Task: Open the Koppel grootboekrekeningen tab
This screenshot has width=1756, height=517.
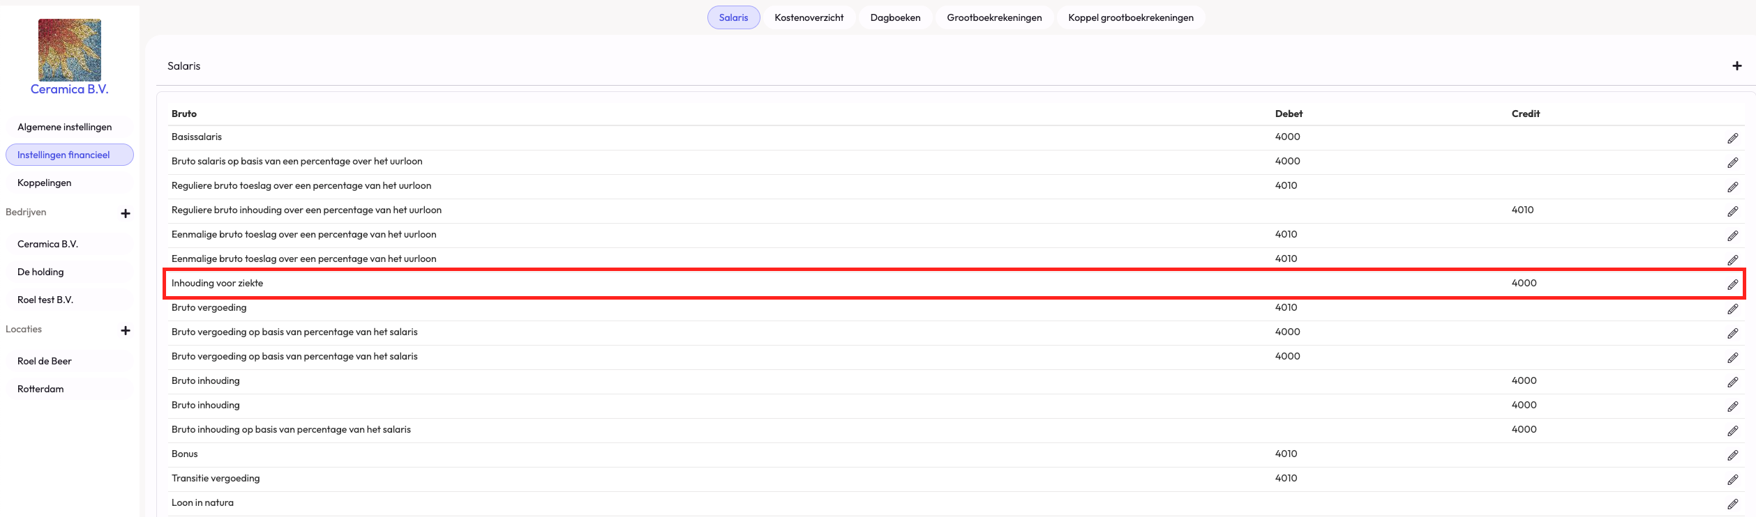Action: click(x=1131, y=17)
